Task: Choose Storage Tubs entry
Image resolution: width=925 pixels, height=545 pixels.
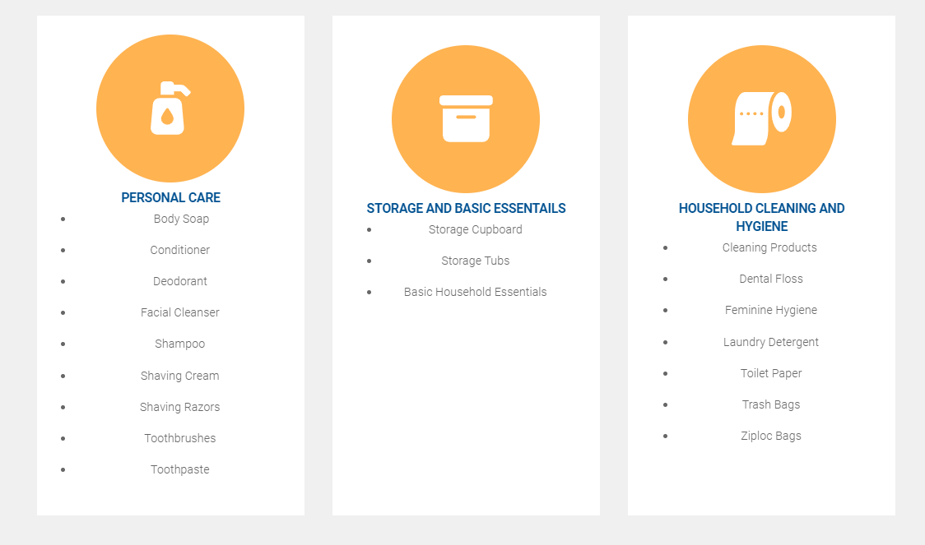Action: tap(476, 261)
